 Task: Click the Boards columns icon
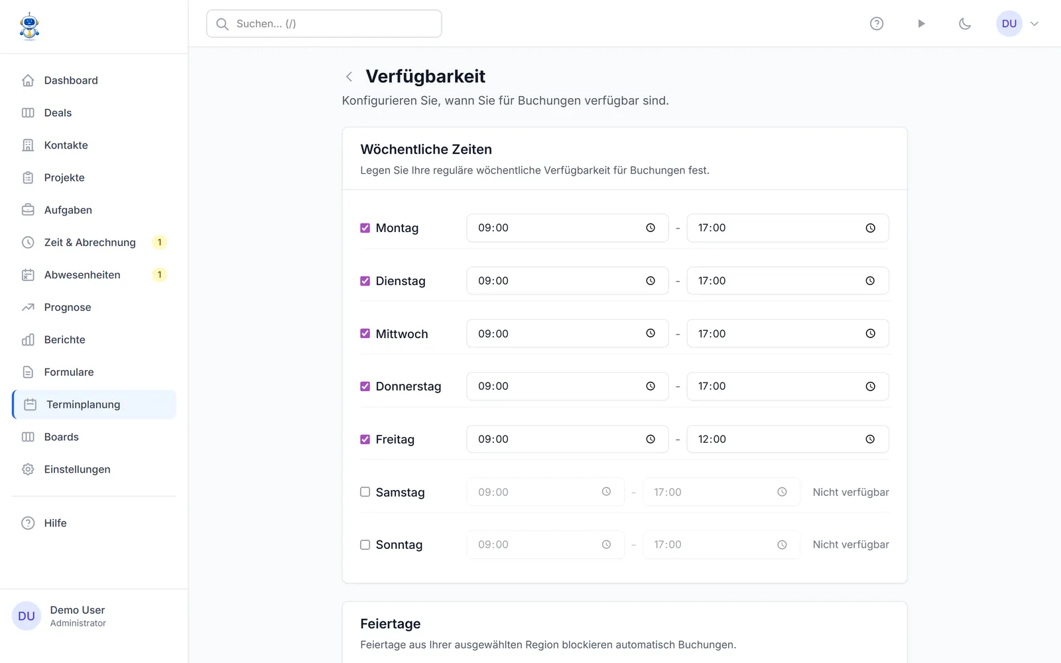[28, 437]
